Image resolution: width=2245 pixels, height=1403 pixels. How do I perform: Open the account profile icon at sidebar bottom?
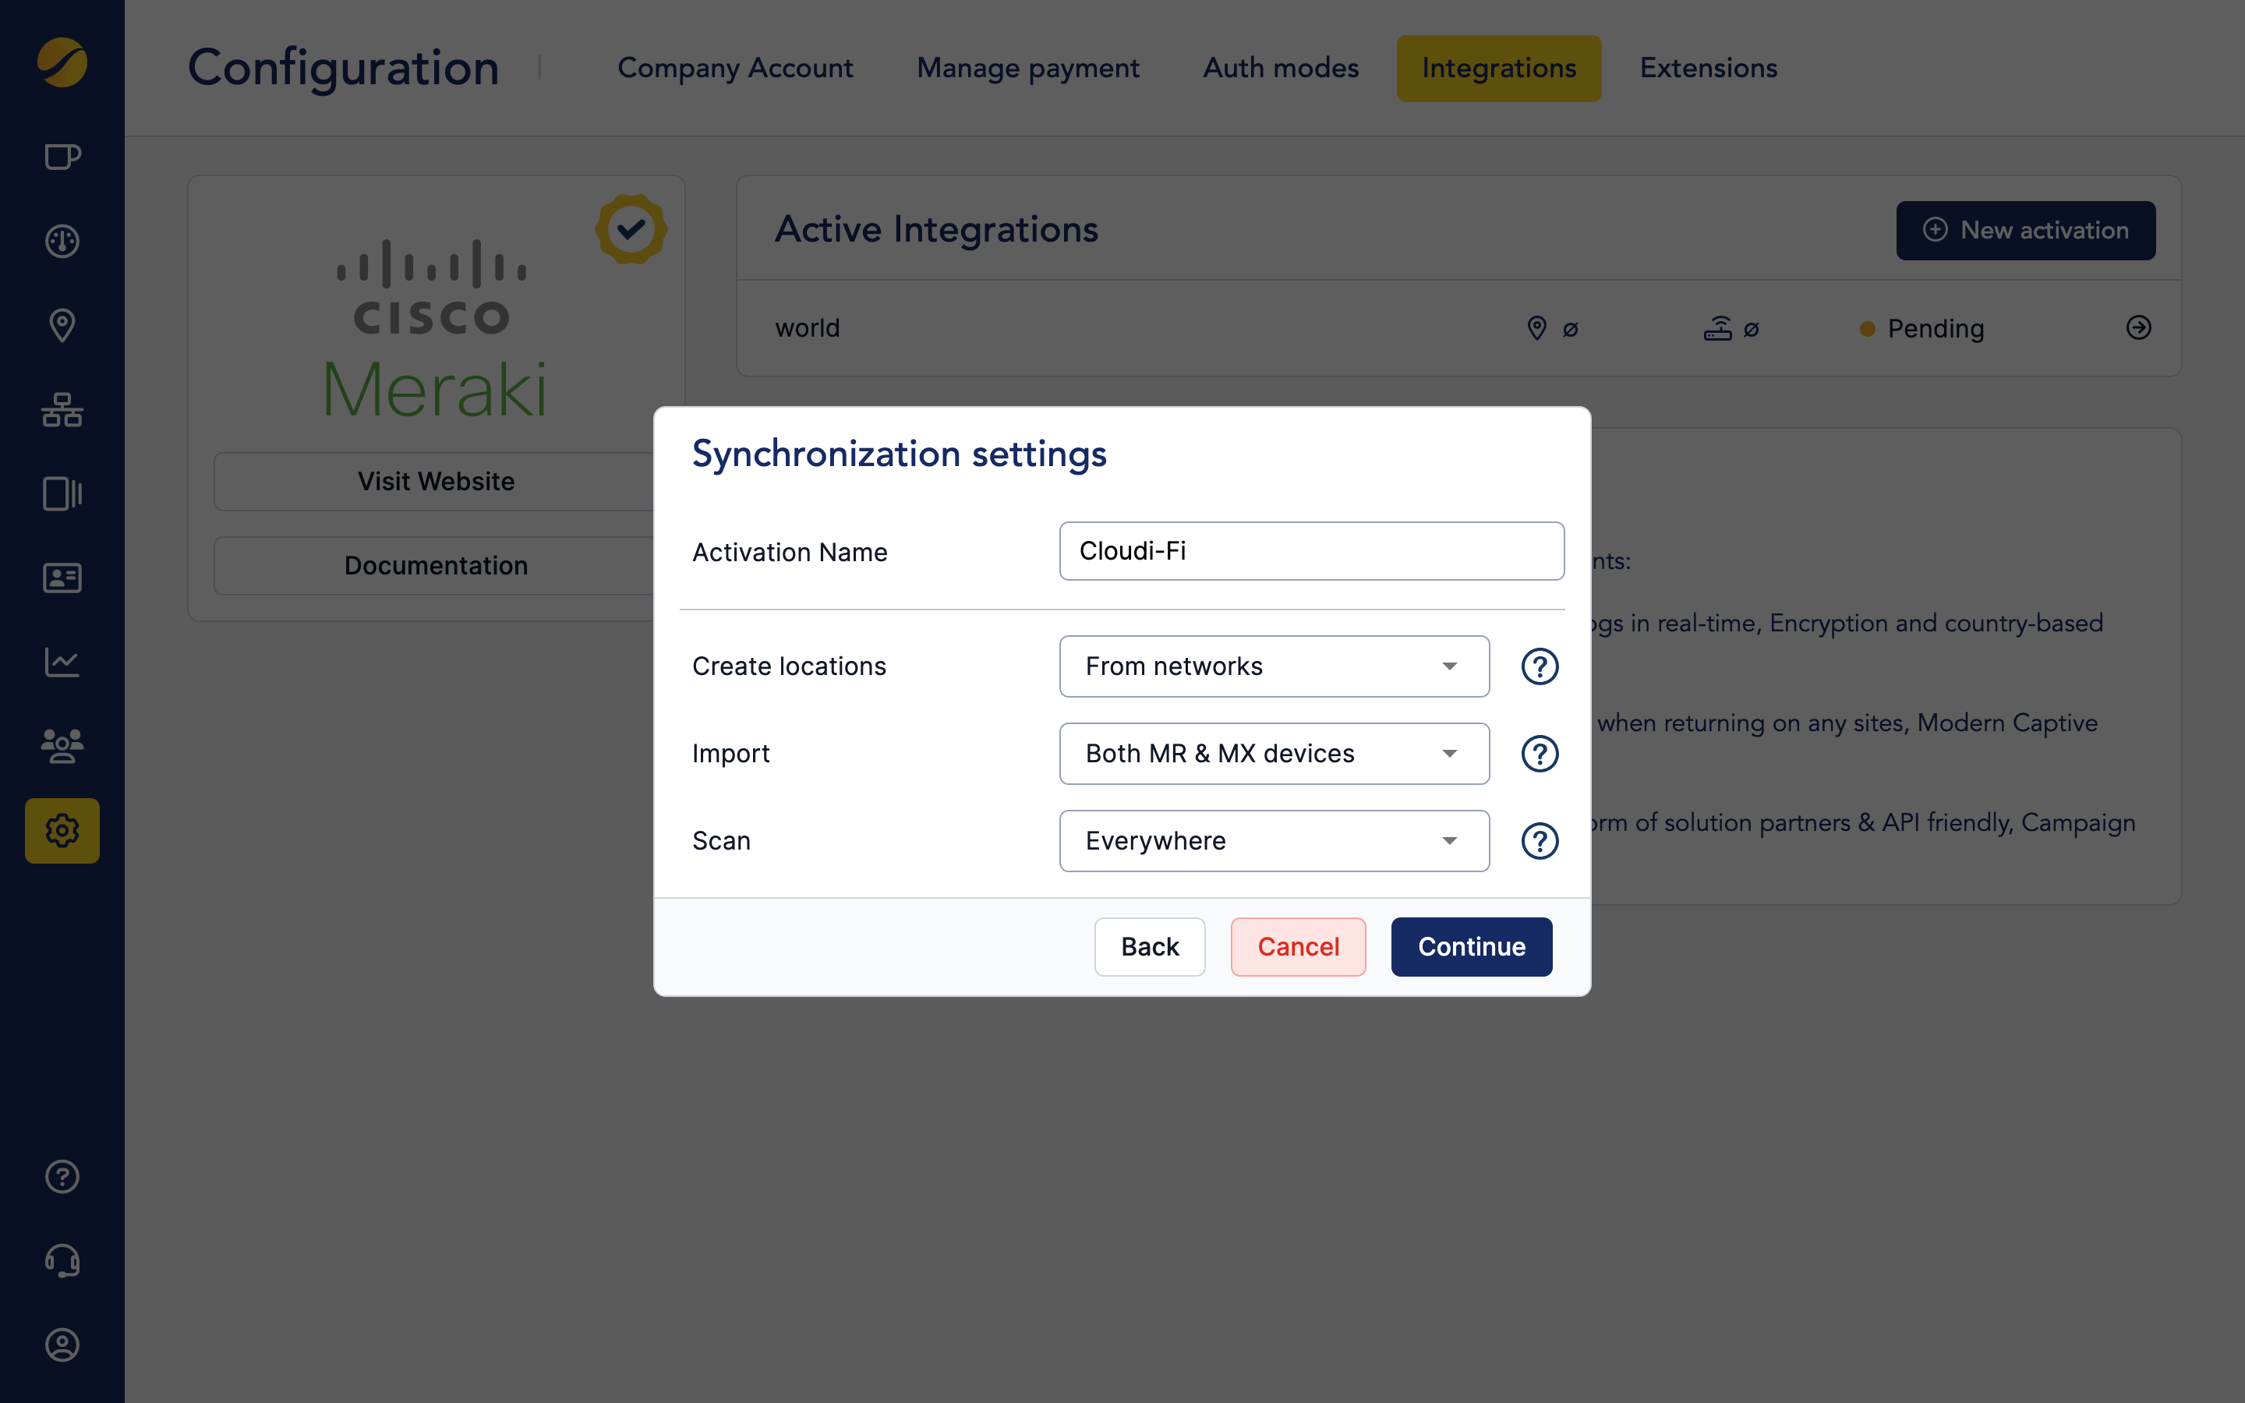(x=62, y=1345)
